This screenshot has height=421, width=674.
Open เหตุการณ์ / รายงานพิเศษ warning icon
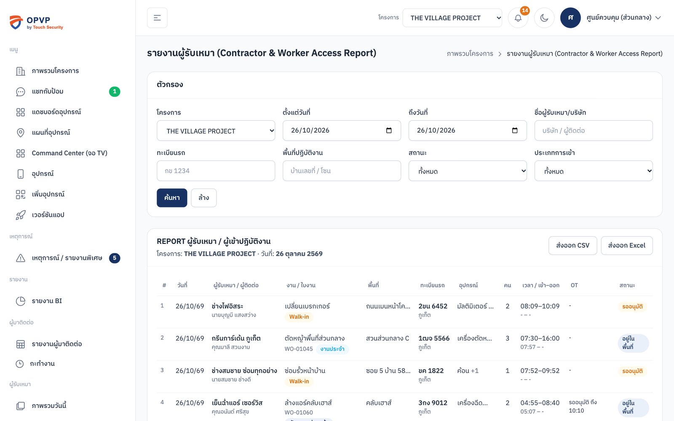point(20,258)
